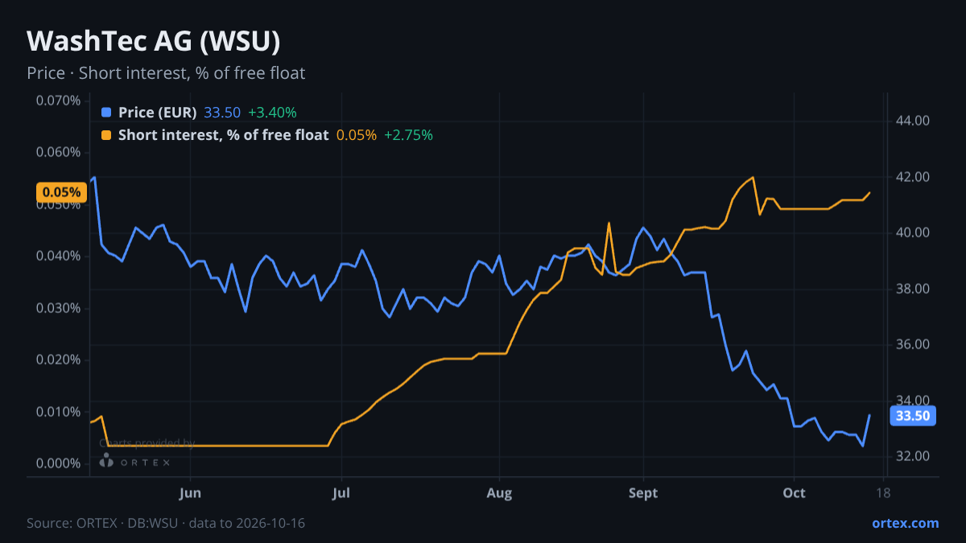966x543 pixels.
Task: Click the 44.00 right axis label
Action: [x=913, y=121]
